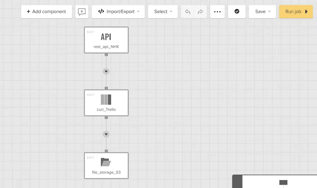Open the three-dots more options menu
This screenshot has height=188, width=317.
(x=217, y=12)
